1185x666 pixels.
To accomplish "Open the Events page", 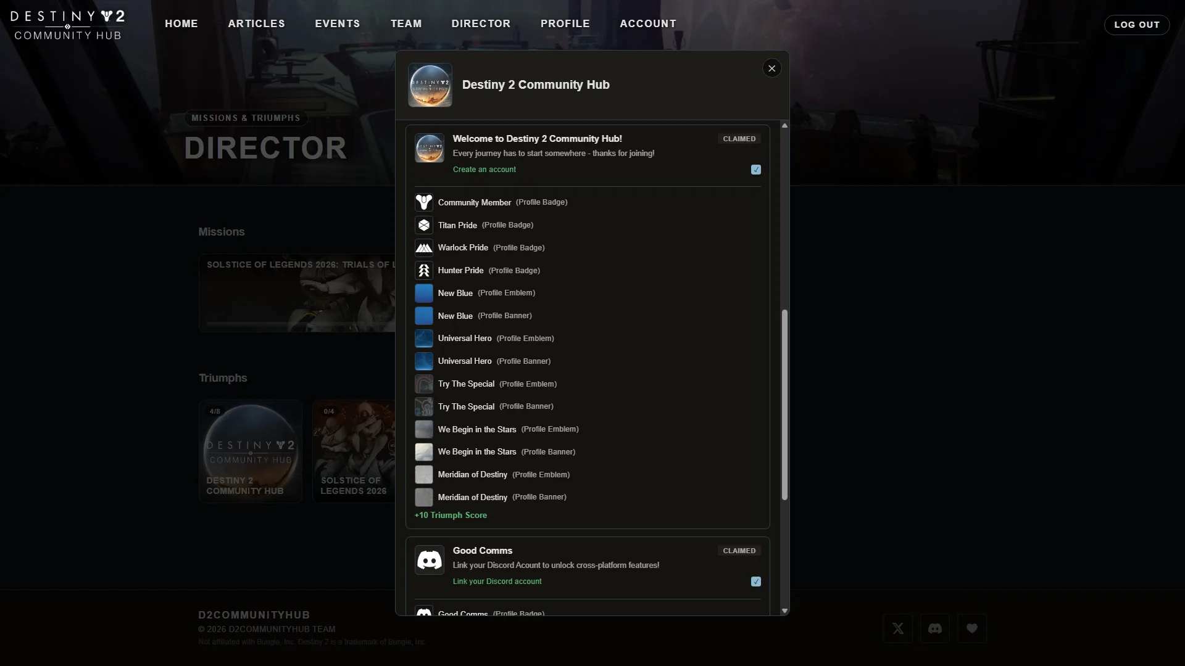I will tap(338, 23).
